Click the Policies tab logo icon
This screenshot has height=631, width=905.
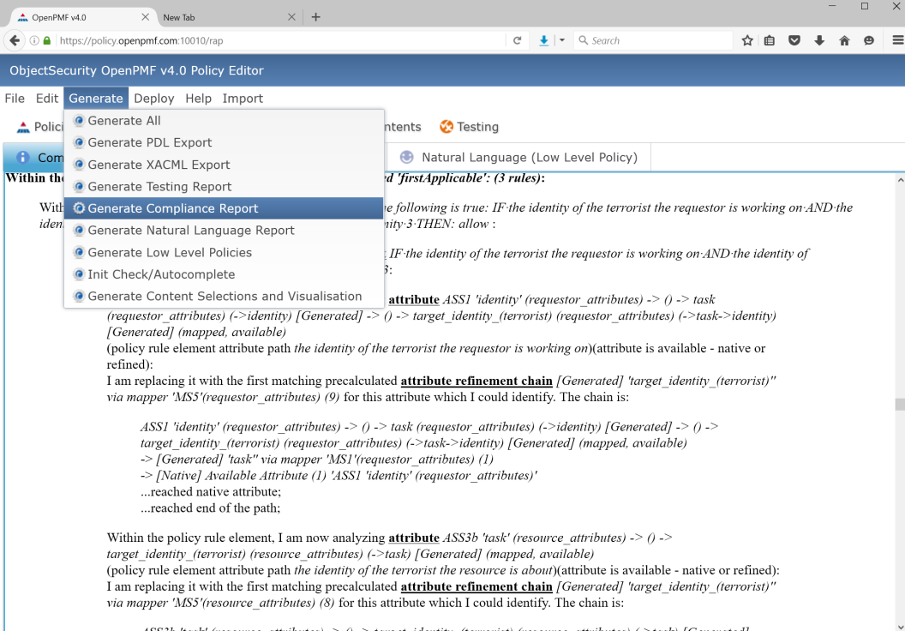pos(23,127)
